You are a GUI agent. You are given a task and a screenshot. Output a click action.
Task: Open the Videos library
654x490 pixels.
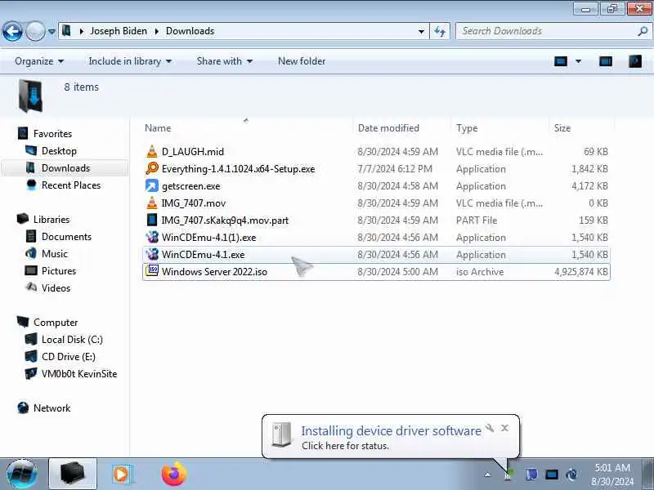click(x=56, y=288)
